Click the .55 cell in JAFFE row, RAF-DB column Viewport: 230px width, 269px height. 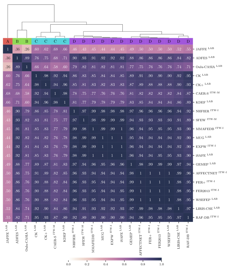click(x=188, y=49)
